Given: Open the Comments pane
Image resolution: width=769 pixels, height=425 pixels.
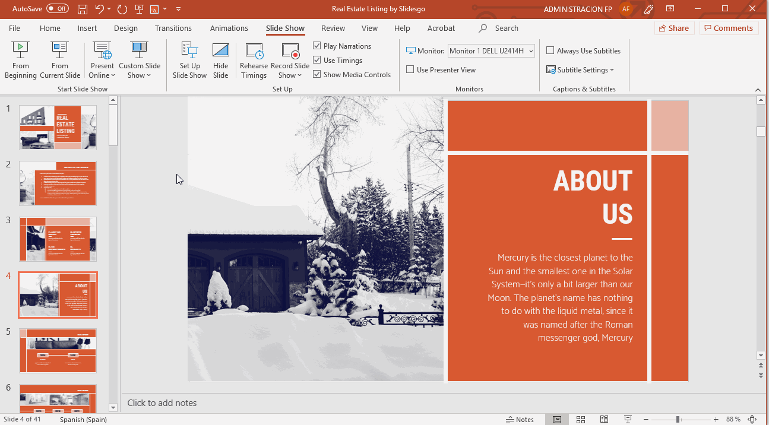Looking at the screenshot, I should coord(728,28).
